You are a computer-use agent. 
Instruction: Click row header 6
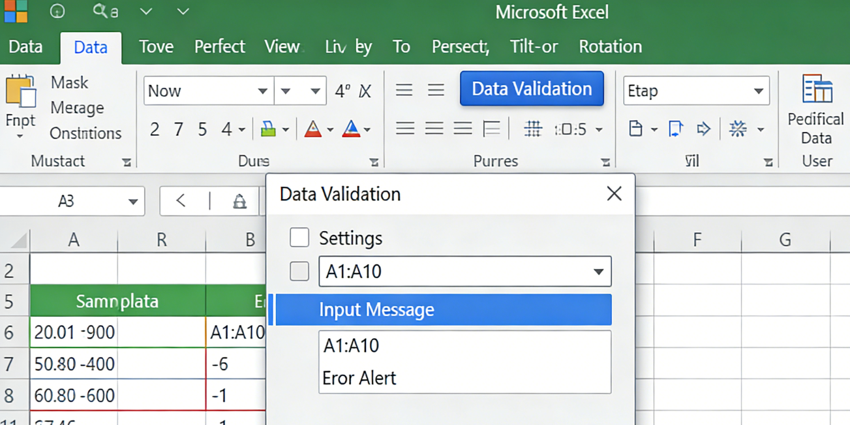pyautogui.click(x=9, y=332)
